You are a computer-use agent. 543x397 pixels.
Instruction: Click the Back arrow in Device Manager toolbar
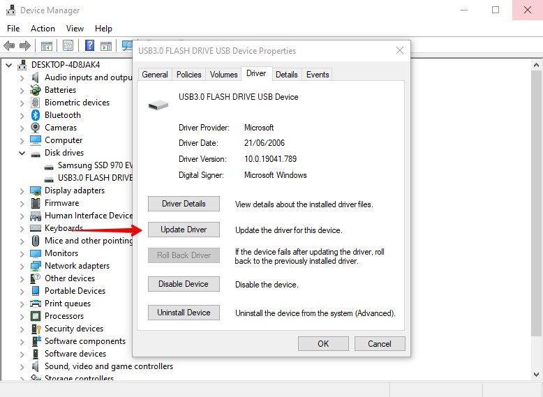[x=8, y=45]
